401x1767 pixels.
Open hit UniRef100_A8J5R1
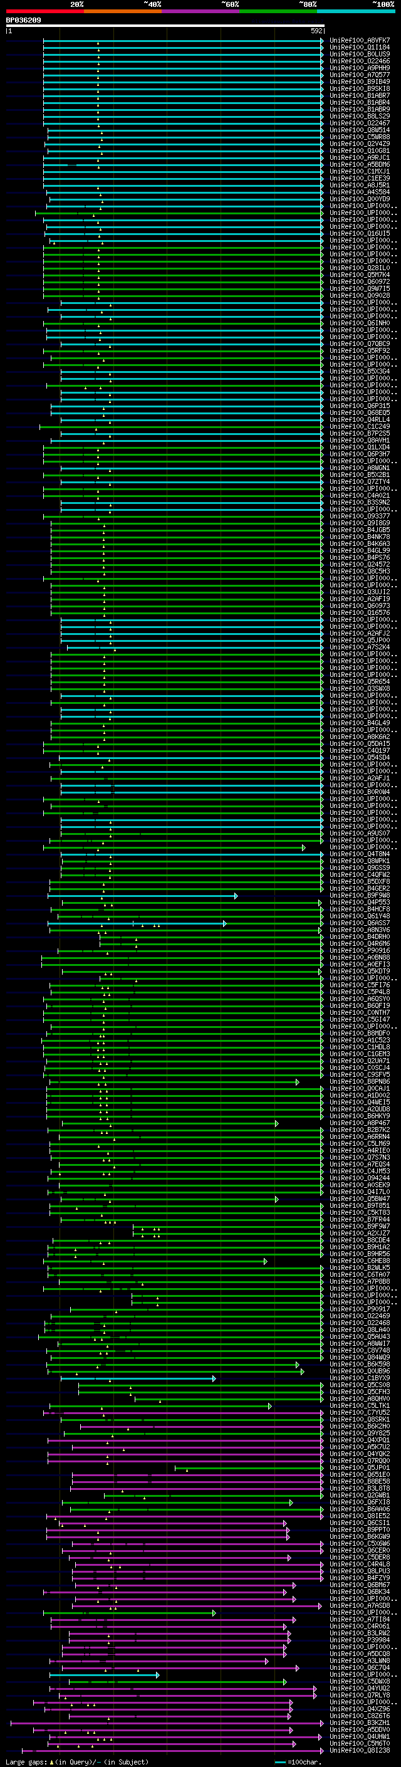[360, 185]
